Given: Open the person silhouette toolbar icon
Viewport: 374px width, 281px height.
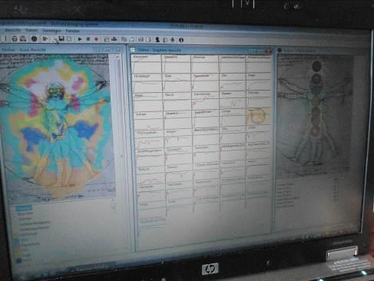Looking at the screenshot, I should tap(157, 39).
